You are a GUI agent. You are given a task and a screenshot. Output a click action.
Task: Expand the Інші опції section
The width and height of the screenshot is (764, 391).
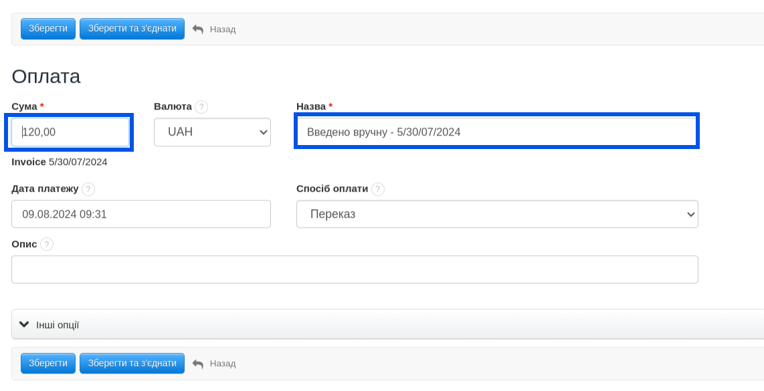(x=58, y=325)
